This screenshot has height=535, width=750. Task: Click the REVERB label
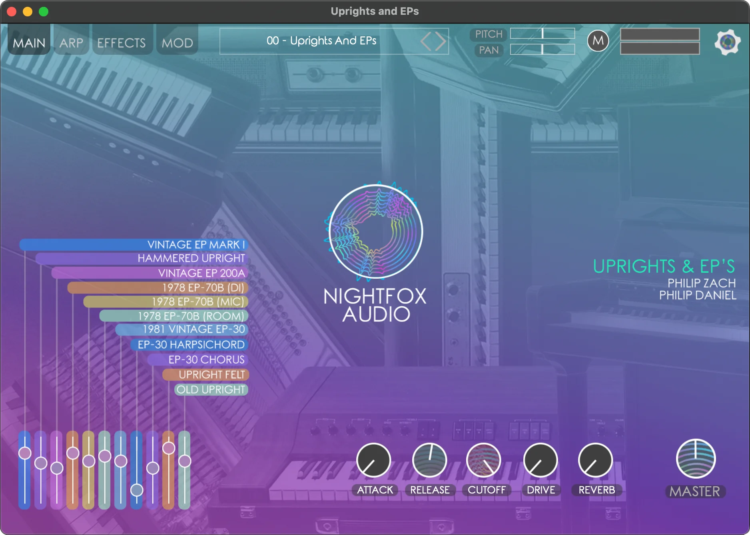pyautogui.click(x=597, y=490)
